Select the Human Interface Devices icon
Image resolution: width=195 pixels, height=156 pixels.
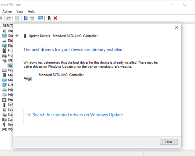point(4,55)
